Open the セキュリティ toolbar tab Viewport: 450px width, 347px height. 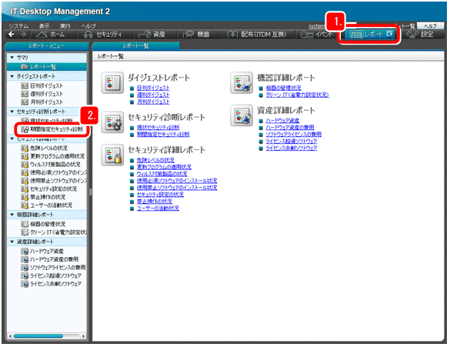pos(103,35)
